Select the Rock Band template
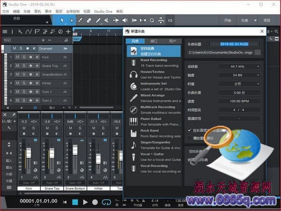 [154, 133]
